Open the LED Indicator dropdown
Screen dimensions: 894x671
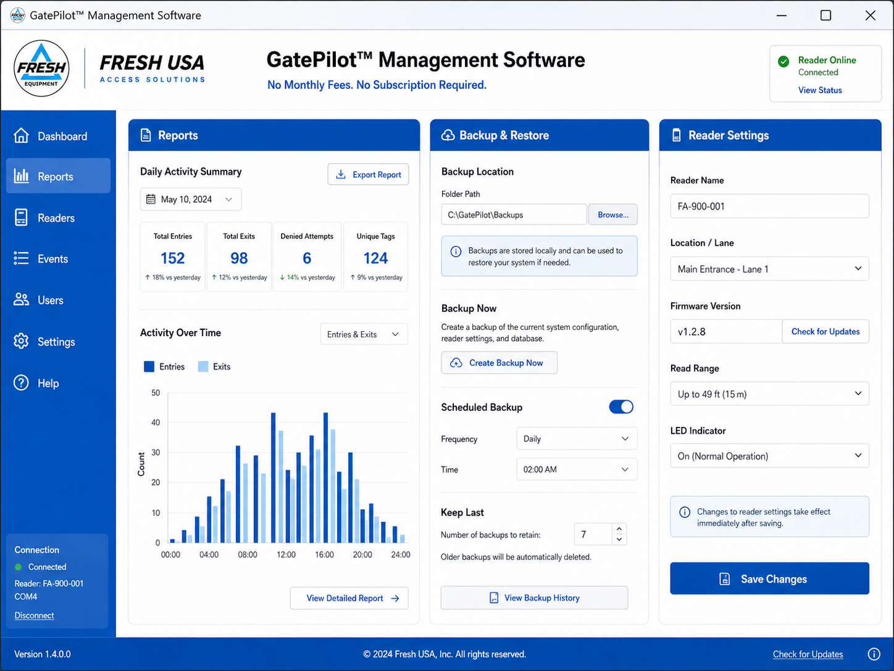pos(769,456)
